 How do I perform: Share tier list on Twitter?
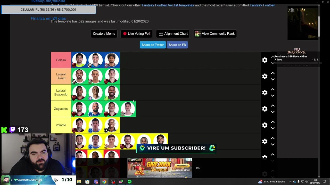pyautogui.click(x=153, y=45)
